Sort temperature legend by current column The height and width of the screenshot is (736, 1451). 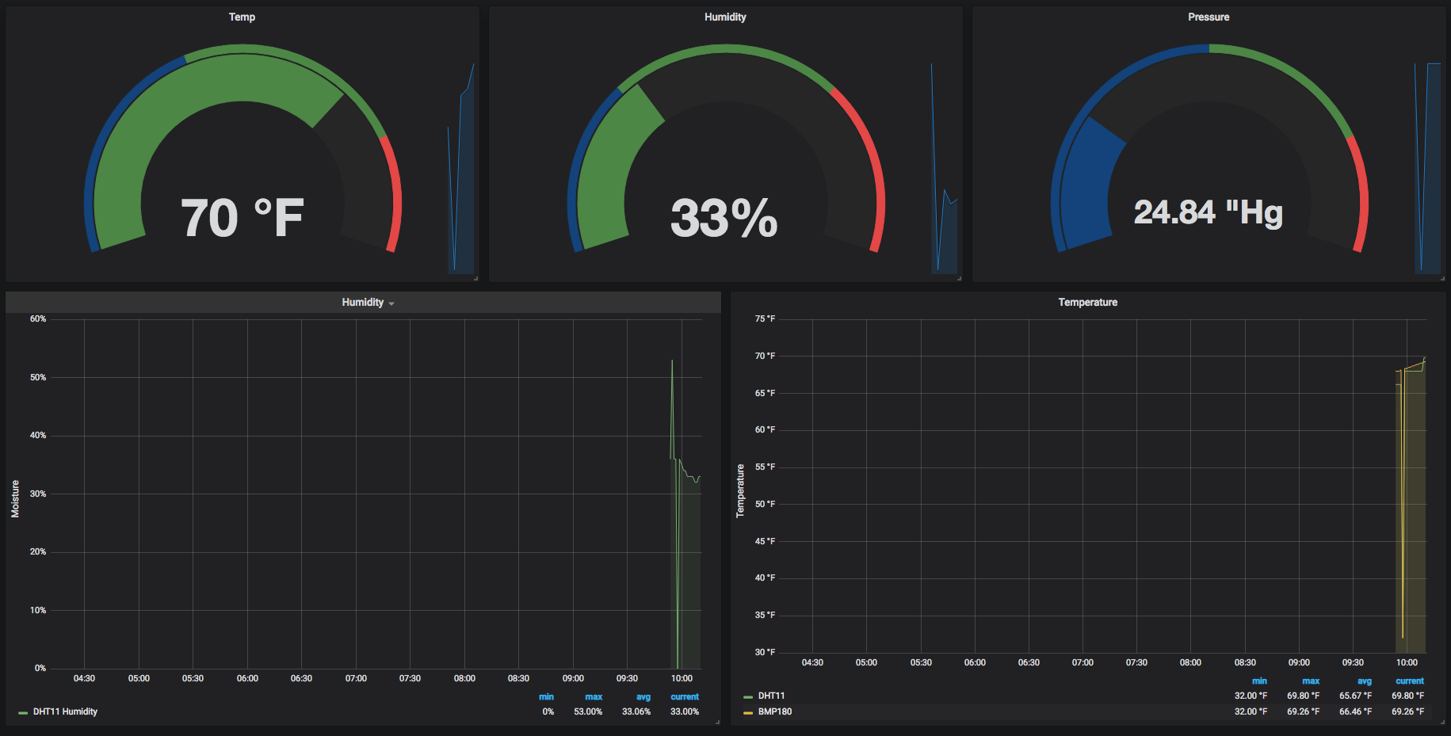(1409, 681)
